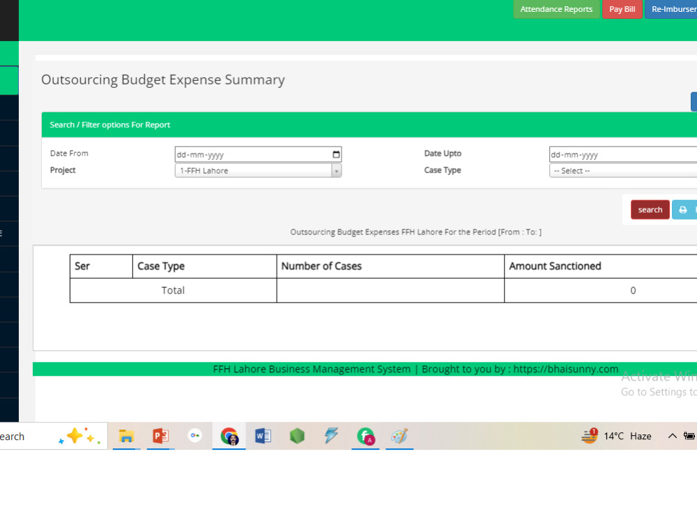This screenshot has height=523, width=697.
Task: Click the amount value 0 in Total row
Action: point(633,290)
